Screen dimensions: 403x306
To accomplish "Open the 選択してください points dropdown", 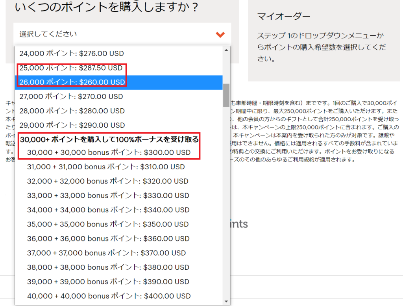I will click(x=118, y=34).
